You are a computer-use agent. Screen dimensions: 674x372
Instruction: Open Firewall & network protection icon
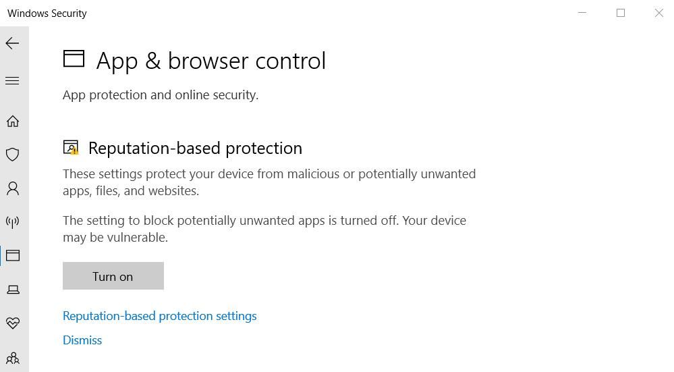[x=12, y=222]
